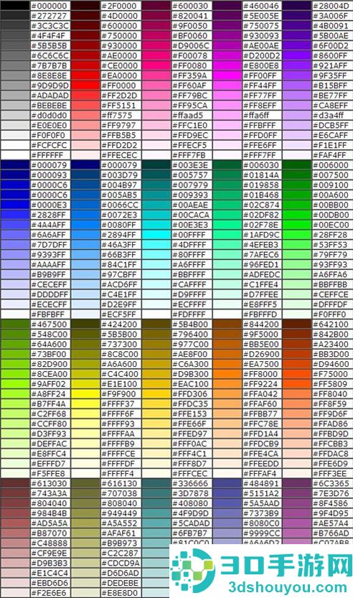Select the black swatch labeled #000000
353x598 pixels.
[x=15, y=6]
